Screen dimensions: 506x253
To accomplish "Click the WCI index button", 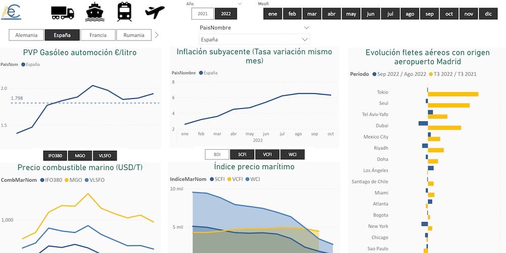I will (292, 154).
